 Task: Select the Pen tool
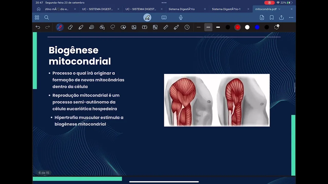click(60, 27)
